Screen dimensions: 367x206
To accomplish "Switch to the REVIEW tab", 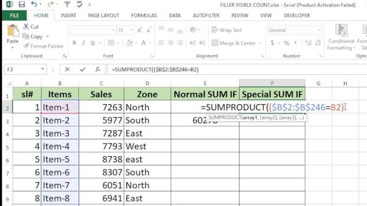I will [x=240, y=15].
